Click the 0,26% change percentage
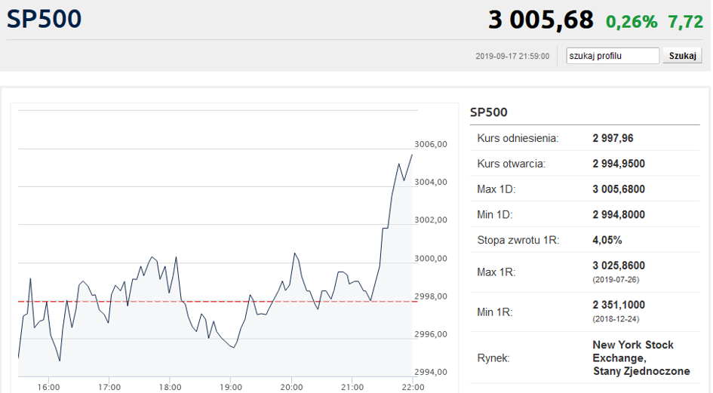The image size is (713, 393). [x=632, y=21]
